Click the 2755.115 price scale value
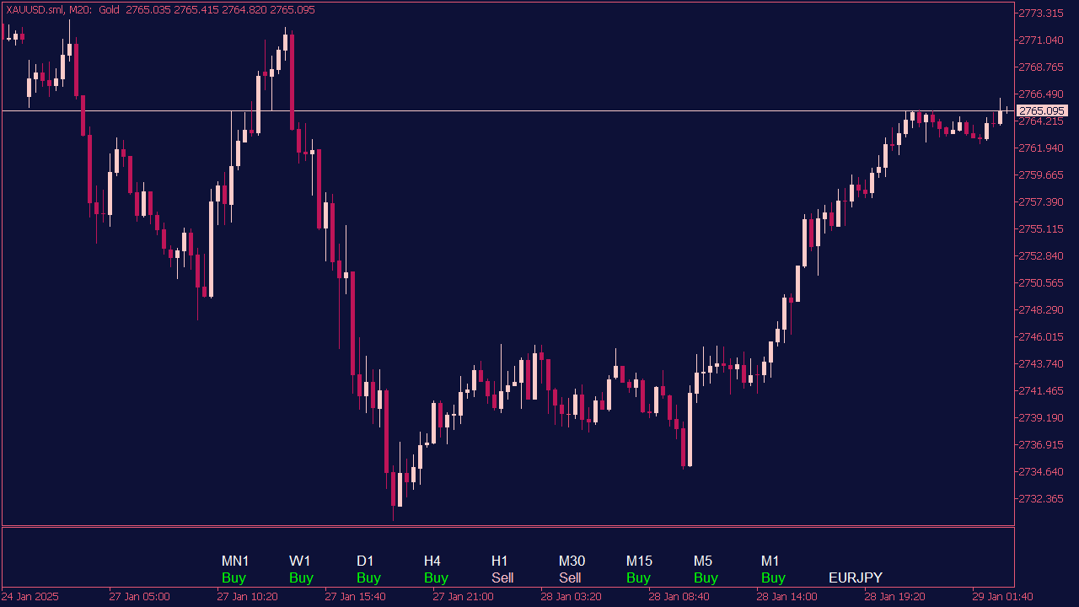 click(x=1041, y=228)
